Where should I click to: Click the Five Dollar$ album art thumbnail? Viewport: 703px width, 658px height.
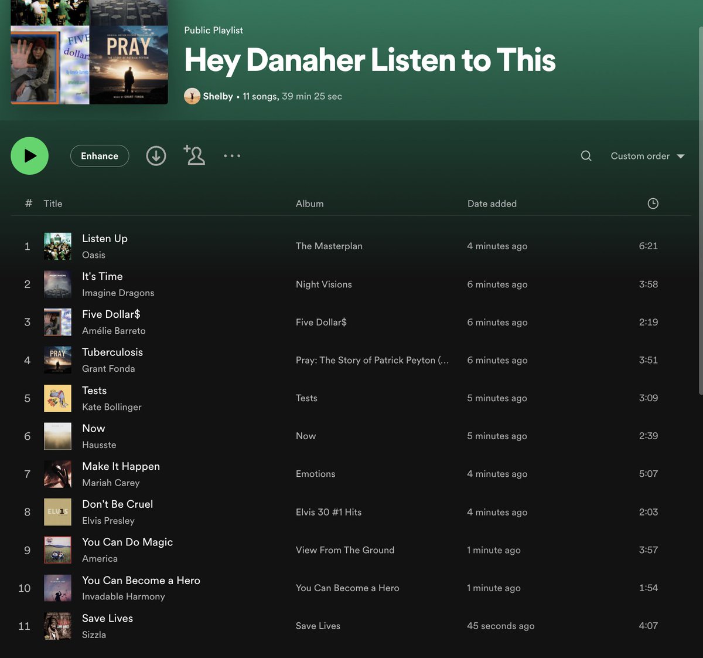point(57,322)
